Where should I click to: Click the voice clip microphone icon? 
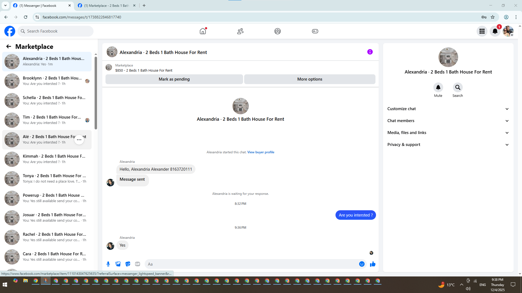108,264
